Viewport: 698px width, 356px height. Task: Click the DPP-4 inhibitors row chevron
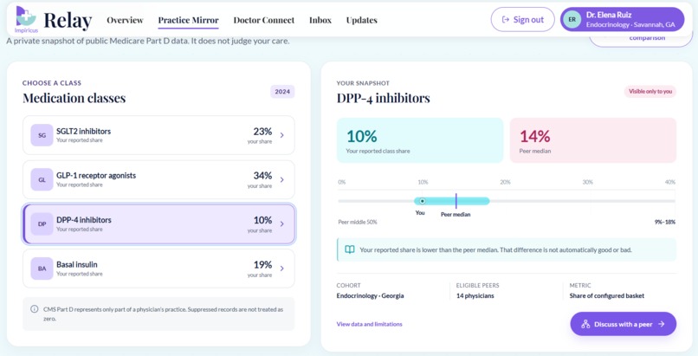tap(281, 224)
